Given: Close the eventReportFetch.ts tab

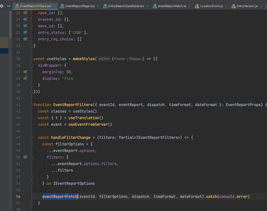Looking at the screenshot, I should pyautogui.click(x=189, y=6).
